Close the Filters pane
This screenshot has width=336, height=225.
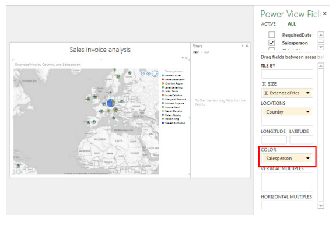click(247, 45)
